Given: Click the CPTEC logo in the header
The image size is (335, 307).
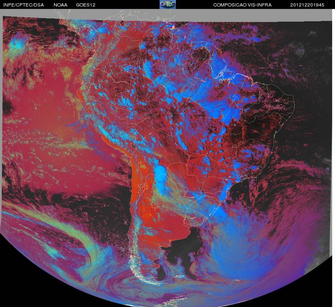Looking at the screenshot, I should [x=168, y=4].
